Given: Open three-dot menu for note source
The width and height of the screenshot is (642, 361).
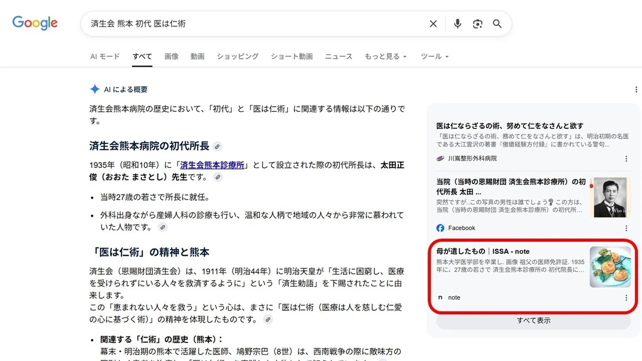Looking at the screenshot, I should tap(626, 297).
